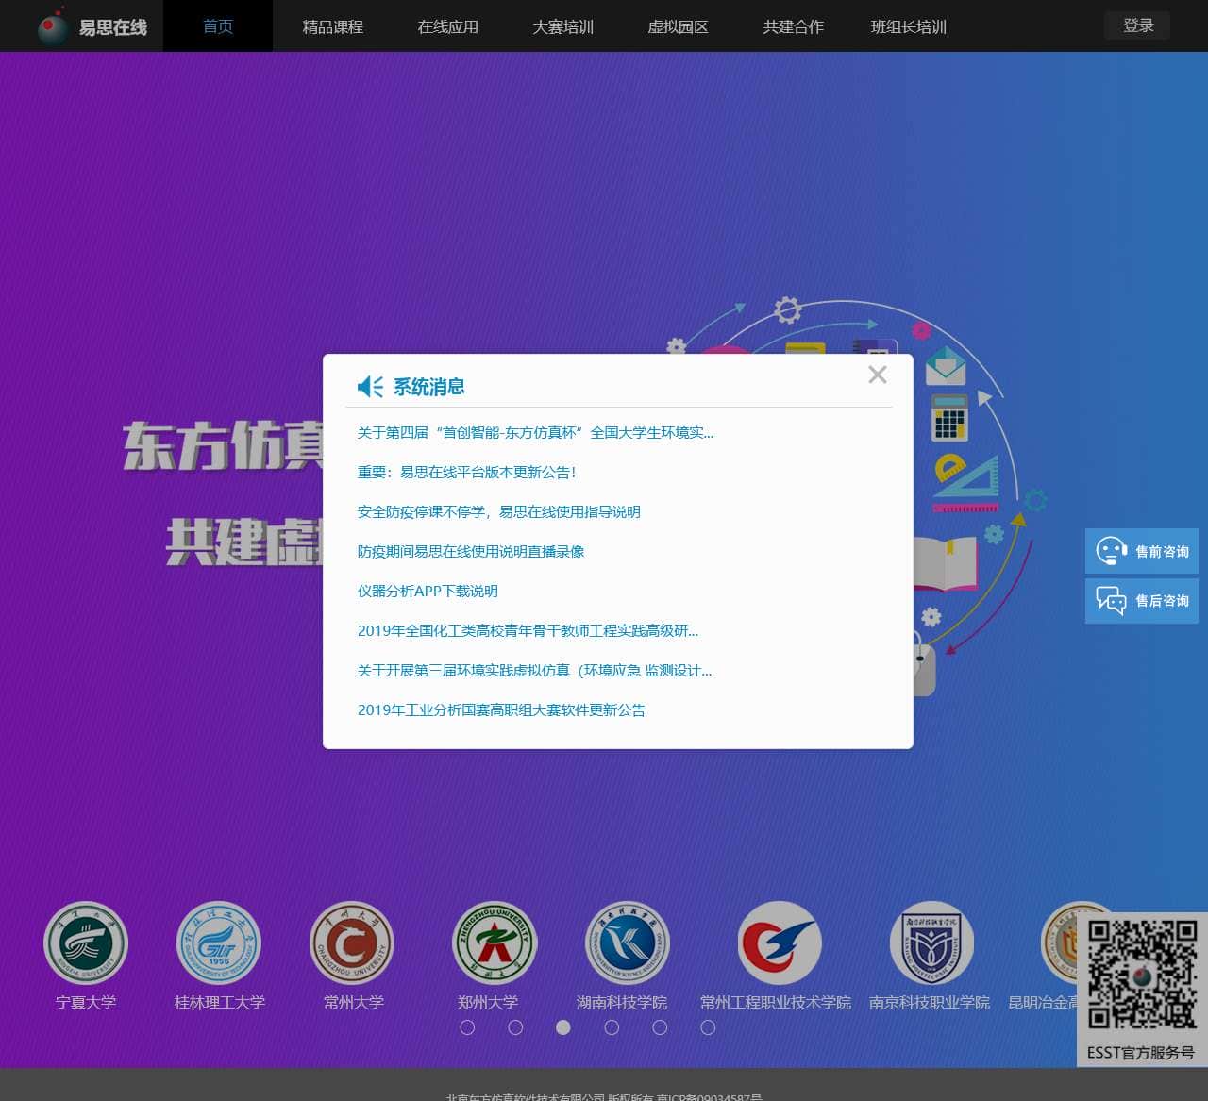The width and height of the screenshot is (1208, 1101).
Task: Select the sixth carousel page dot
Action: 708,1027
